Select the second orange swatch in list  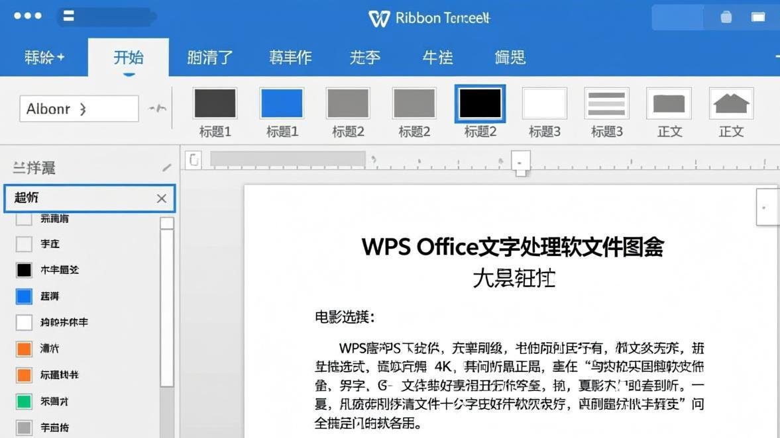pyautogui.click(x=24, y=375)
